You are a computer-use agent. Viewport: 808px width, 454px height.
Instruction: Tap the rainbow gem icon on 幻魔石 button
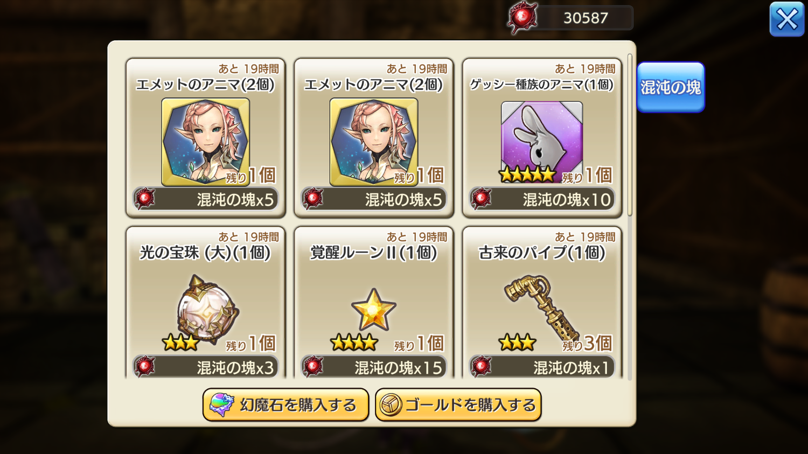(x=221, y=405)
